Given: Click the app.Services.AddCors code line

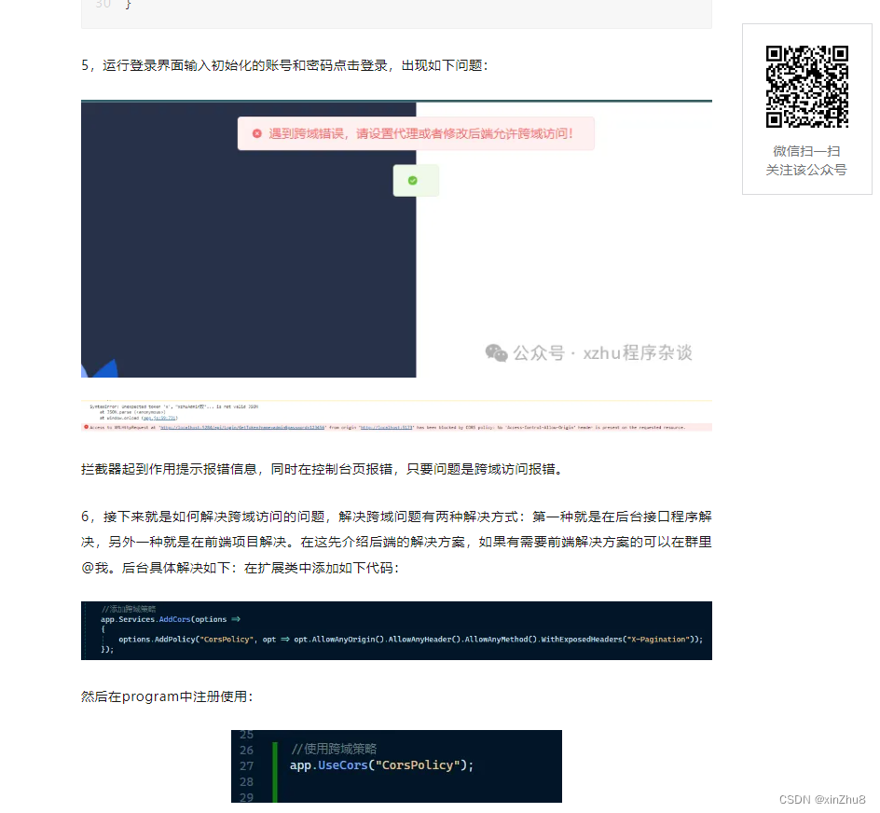Looking at the screenshot, I should tap(171, 619).
